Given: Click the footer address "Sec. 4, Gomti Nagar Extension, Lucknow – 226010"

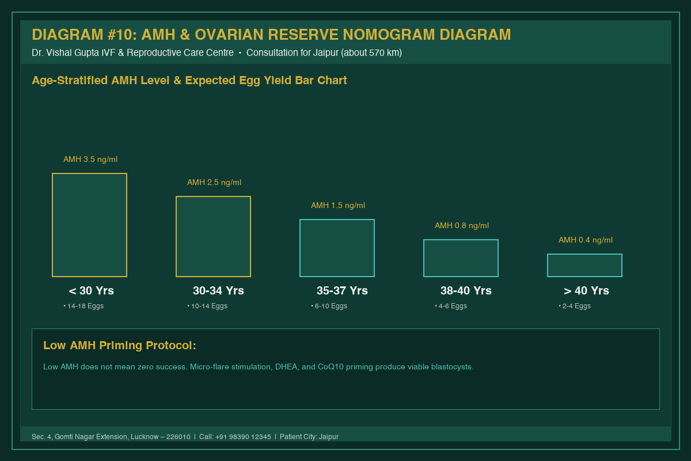Looking at the screenshot, I should pos(111,437).
